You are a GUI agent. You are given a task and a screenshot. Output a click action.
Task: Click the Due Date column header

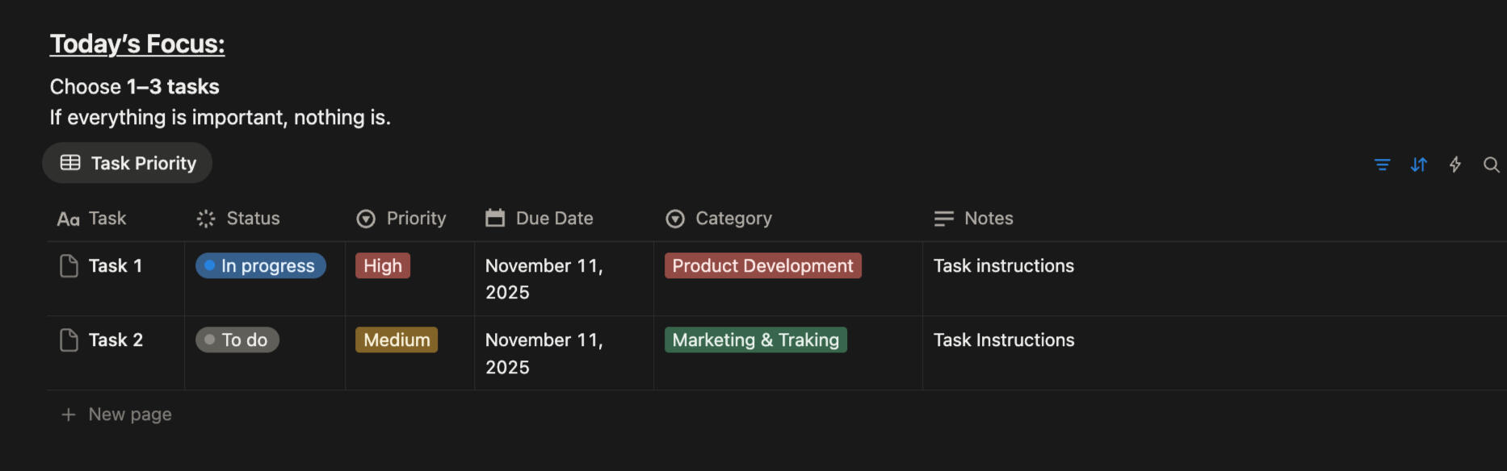554,219
